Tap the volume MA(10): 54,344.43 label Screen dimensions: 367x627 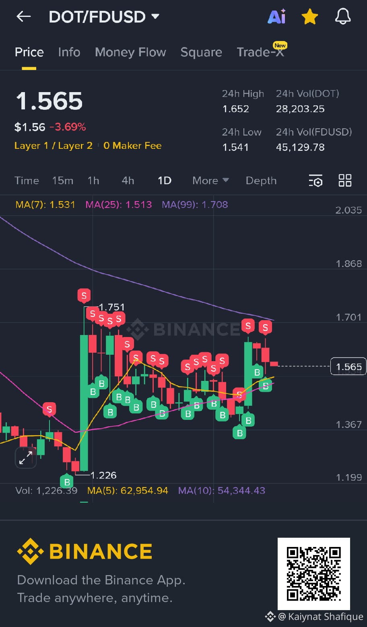point(222,490)
